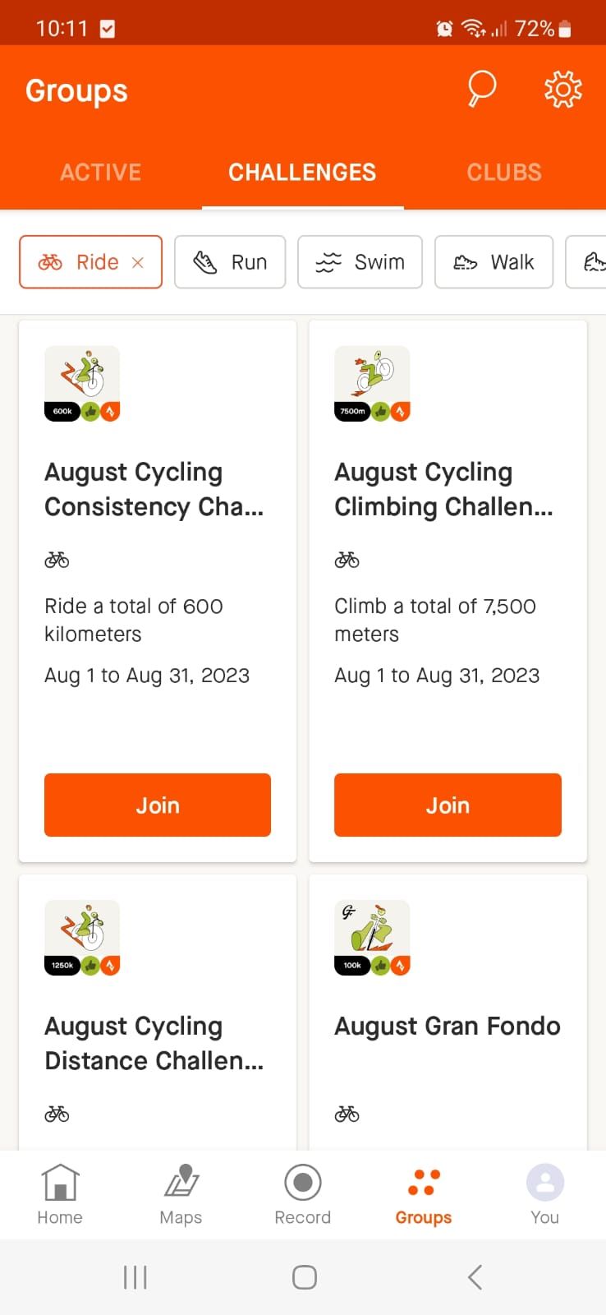
Task: Go to Home in bottom navigation
Action: (x=60, y=1194)
